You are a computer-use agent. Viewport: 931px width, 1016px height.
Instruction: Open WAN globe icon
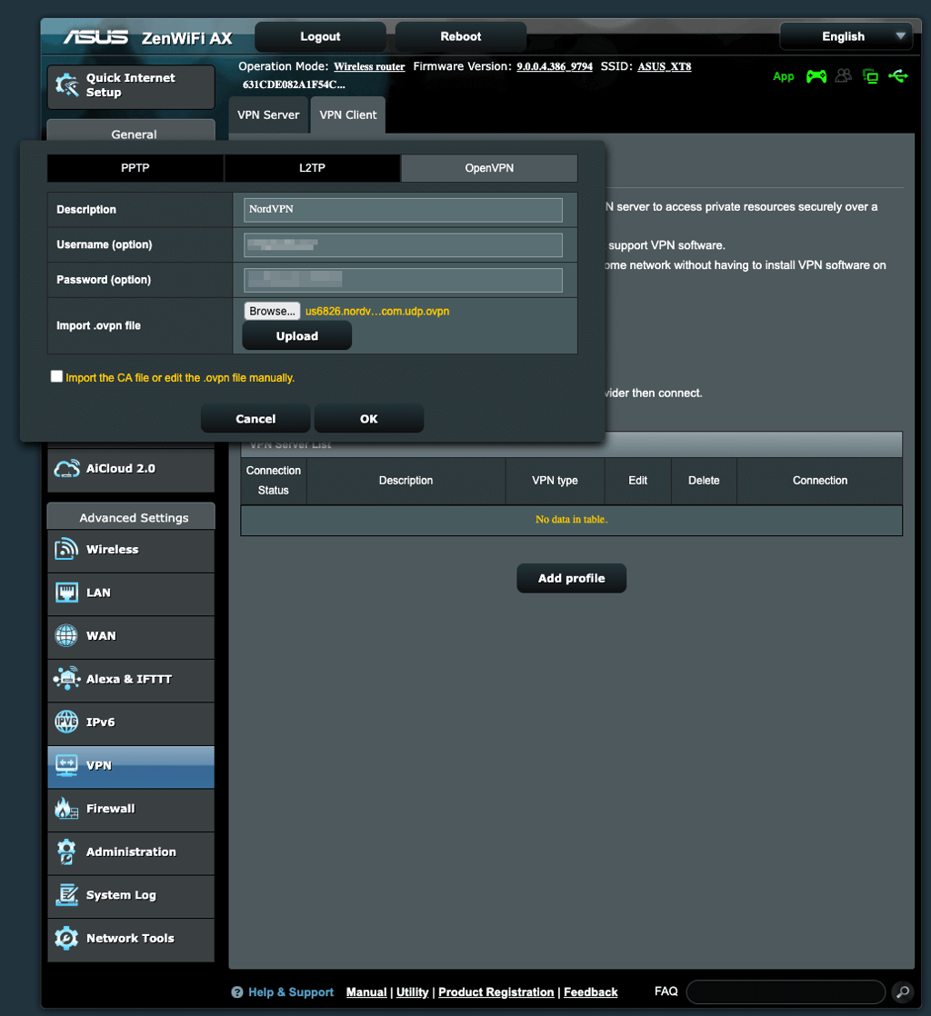66,635
